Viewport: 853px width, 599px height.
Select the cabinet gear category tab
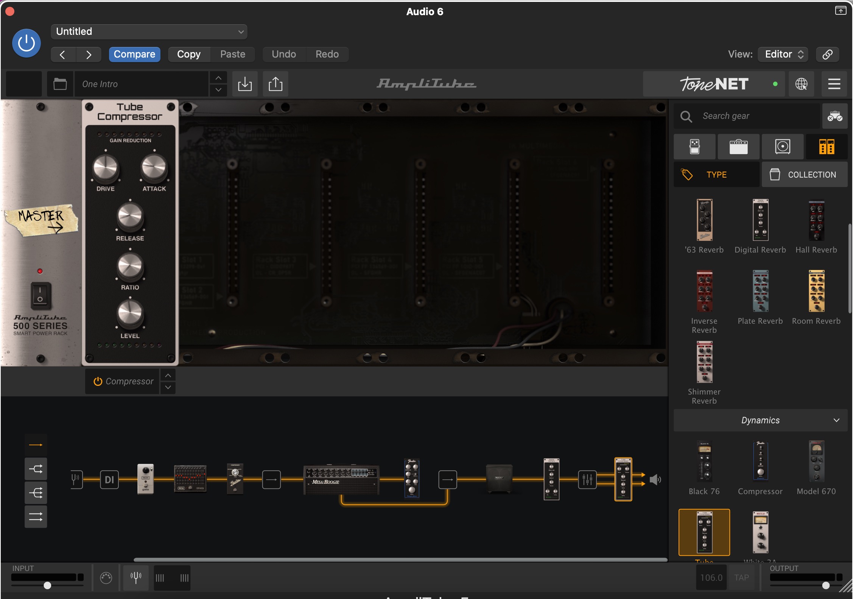(x=782, y=147)
